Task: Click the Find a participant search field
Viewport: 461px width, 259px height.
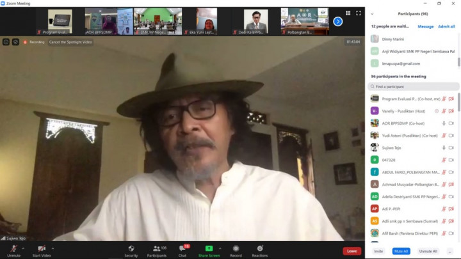Action: coord(414,86)
